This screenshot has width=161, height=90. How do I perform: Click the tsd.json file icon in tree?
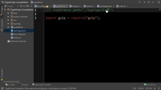[12, 38]
